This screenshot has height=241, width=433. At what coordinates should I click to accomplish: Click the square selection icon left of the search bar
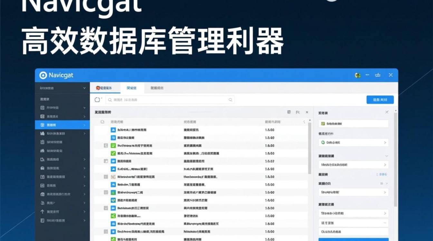click(97, 100)
